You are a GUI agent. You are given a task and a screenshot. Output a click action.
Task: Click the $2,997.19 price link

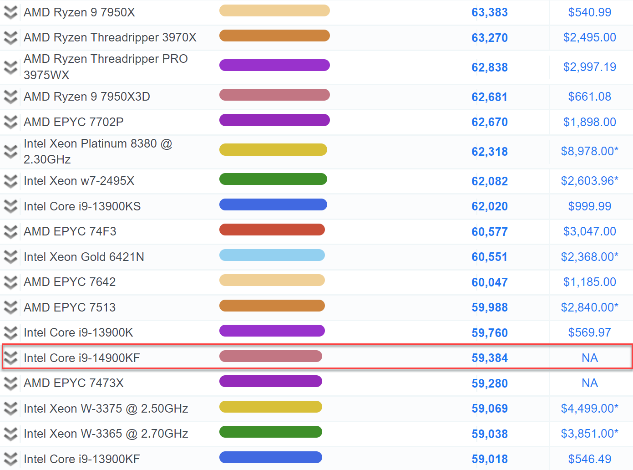(590, 67)
